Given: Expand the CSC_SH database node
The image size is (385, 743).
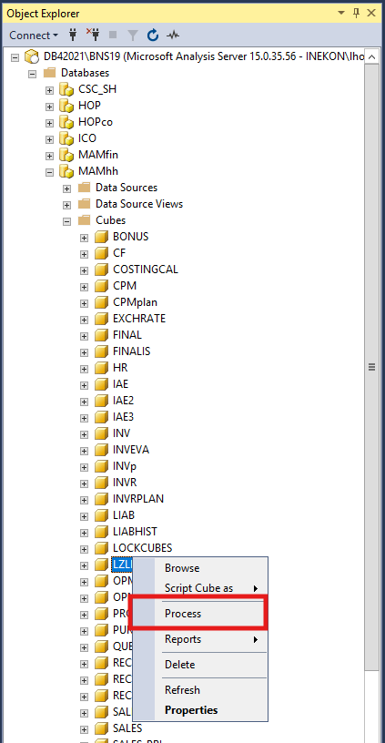Looking at the screenshot, I should (x=49, y=89).
